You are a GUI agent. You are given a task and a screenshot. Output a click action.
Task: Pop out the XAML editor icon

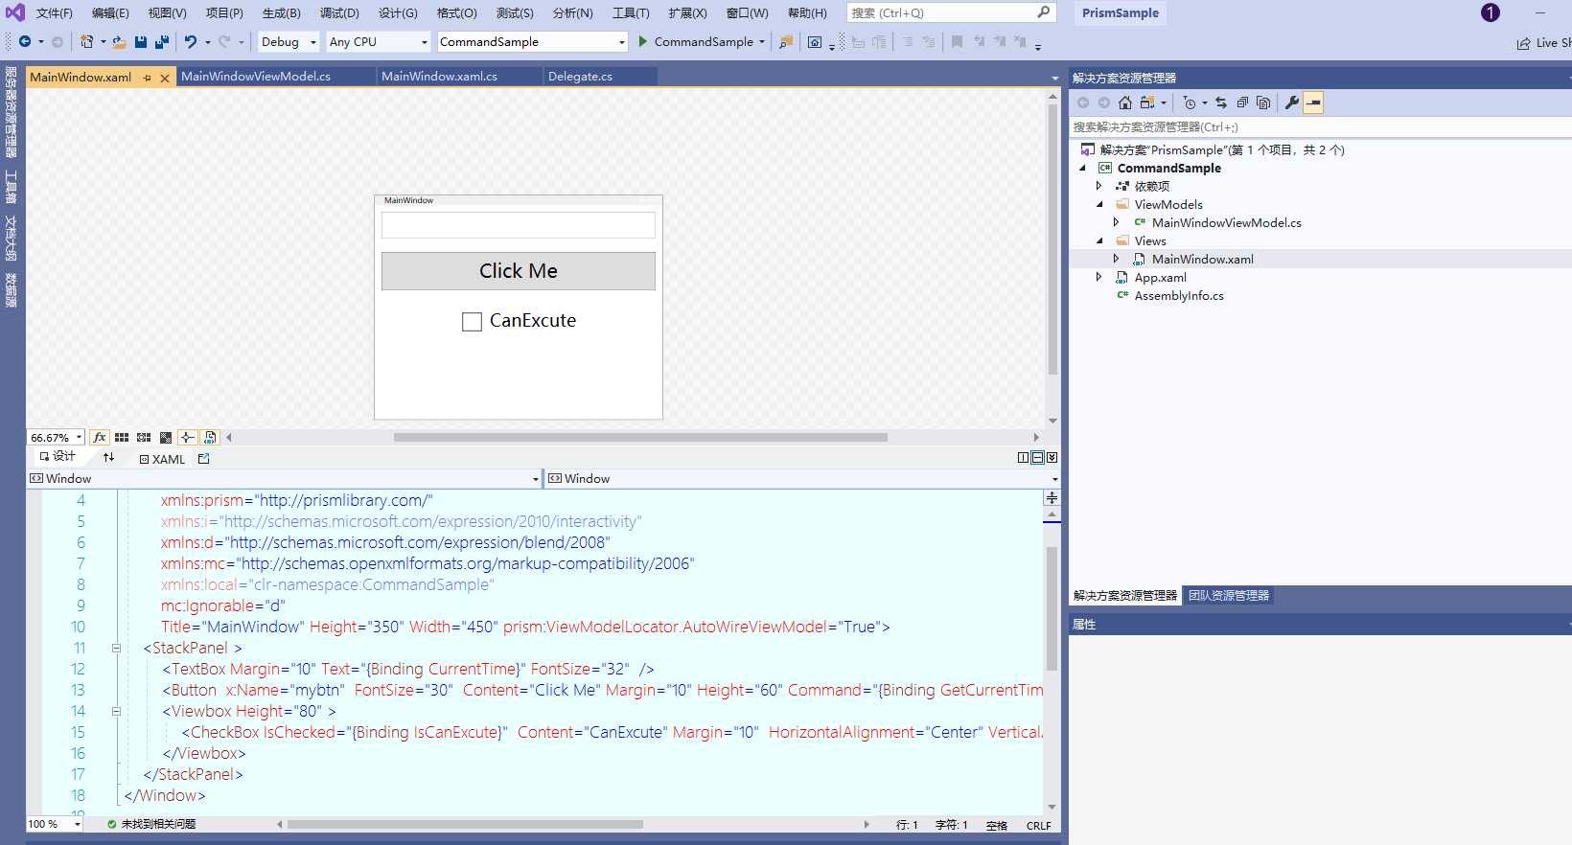coord(203,459)
